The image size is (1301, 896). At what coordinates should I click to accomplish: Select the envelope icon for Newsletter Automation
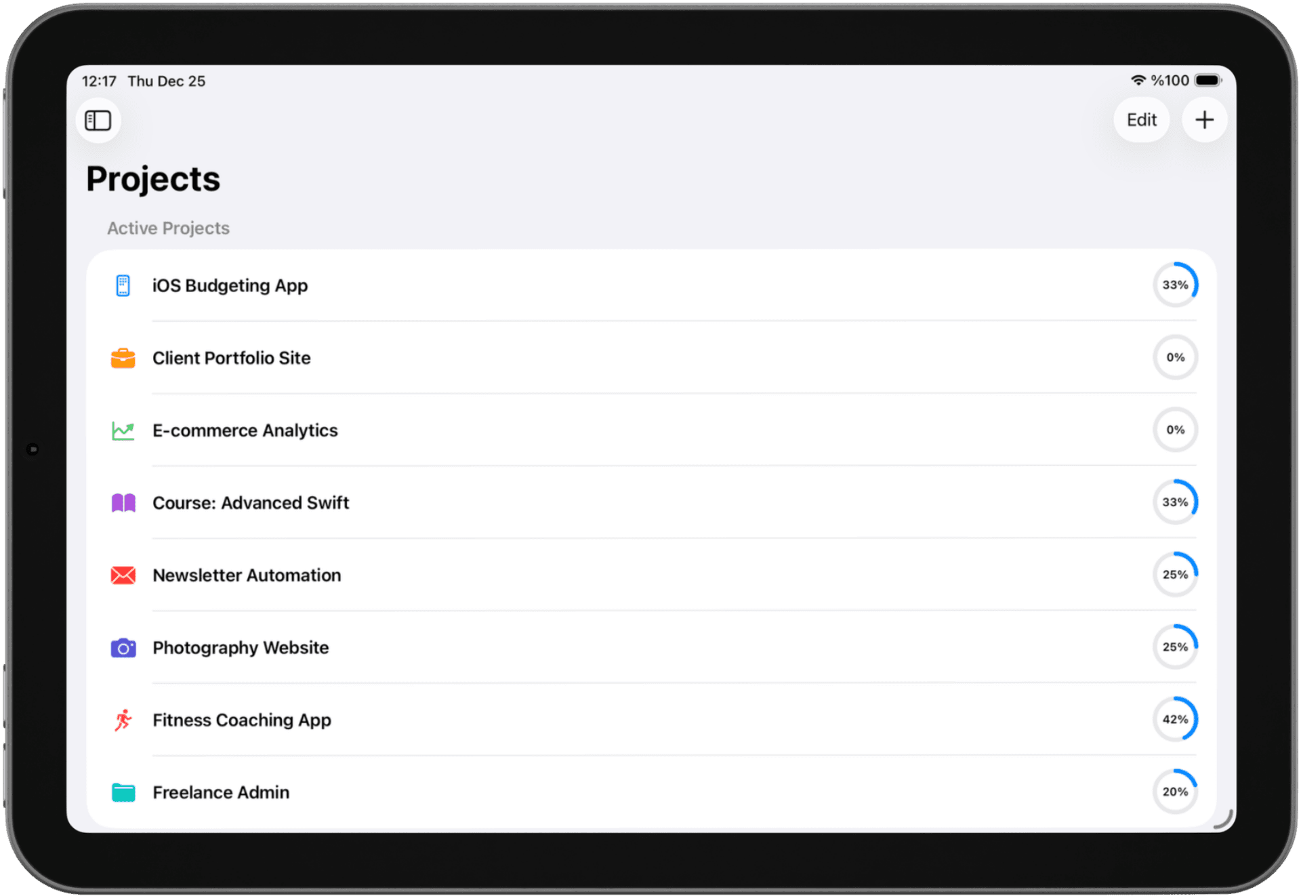coord(123,575)
